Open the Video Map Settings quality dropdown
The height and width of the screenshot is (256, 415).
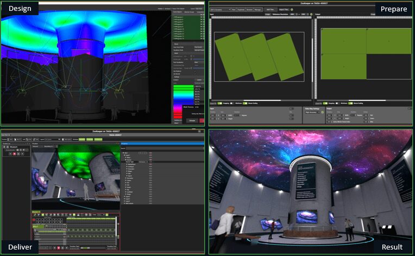(312, 112)
